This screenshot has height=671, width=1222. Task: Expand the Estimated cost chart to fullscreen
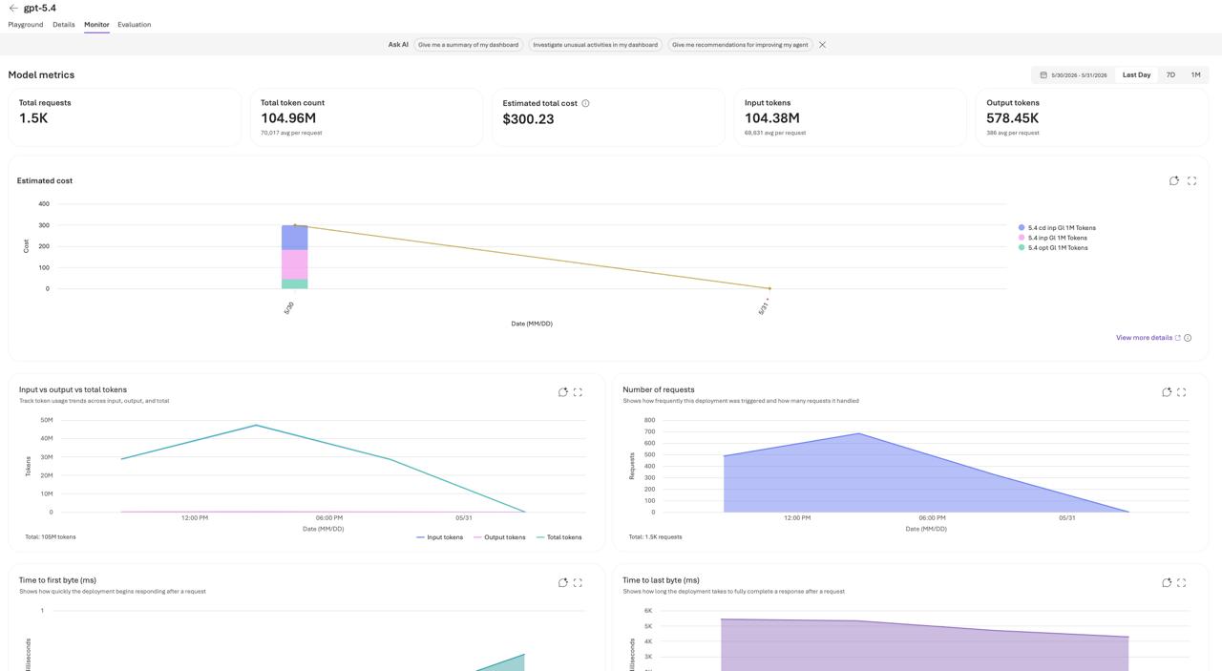click(1191, 180)
